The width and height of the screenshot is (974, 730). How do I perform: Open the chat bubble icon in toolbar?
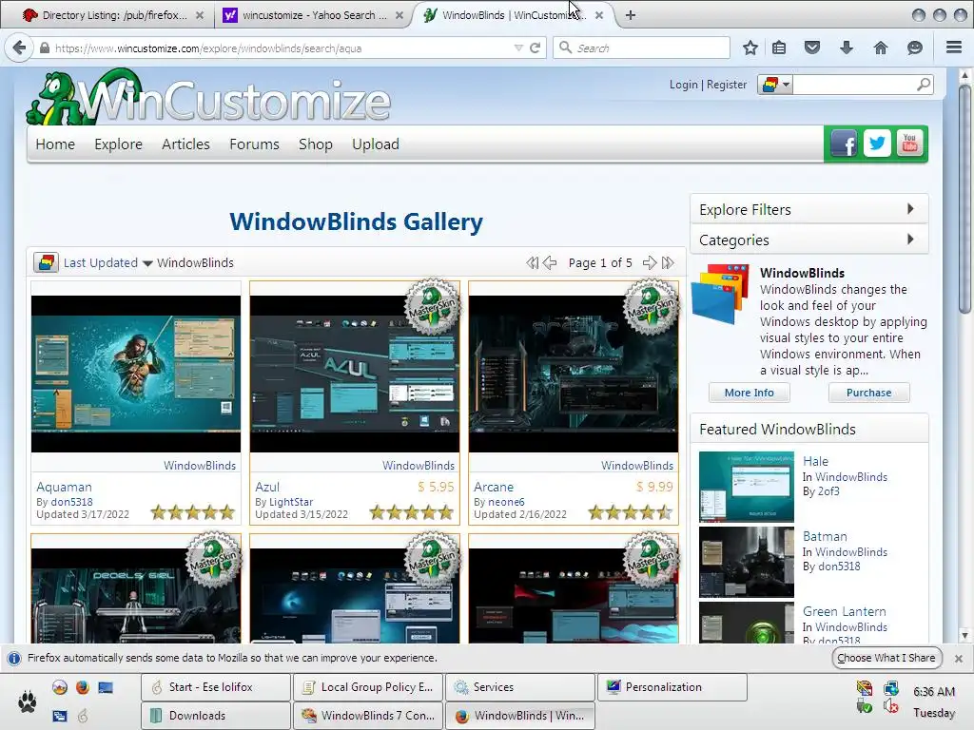pyautogui.click(x=914, y=48)
